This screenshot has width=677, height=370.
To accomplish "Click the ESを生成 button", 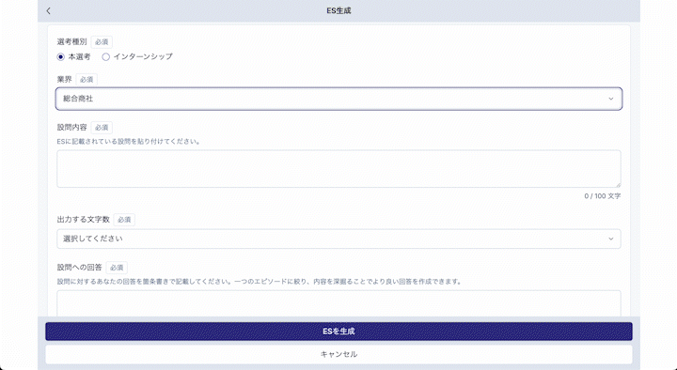I will tap(338, 331).
